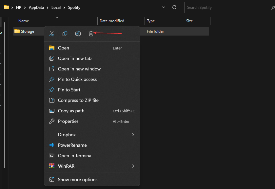The image size is (275, 189).
Task: Choose Compress to ZIP file
Action: coord(92,100)
